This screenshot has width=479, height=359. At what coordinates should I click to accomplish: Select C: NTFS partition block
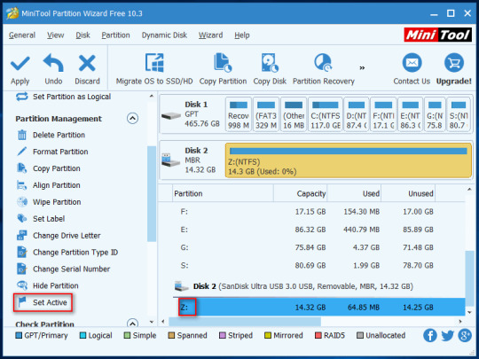[326, 114]
